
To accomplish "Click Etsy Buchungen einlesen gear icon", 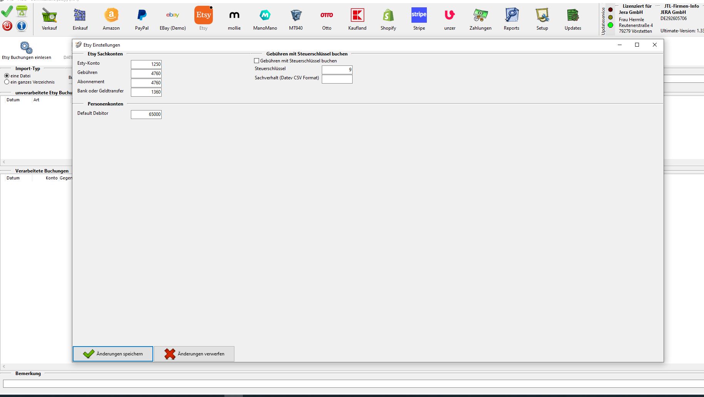I will (x=26, y=48).
